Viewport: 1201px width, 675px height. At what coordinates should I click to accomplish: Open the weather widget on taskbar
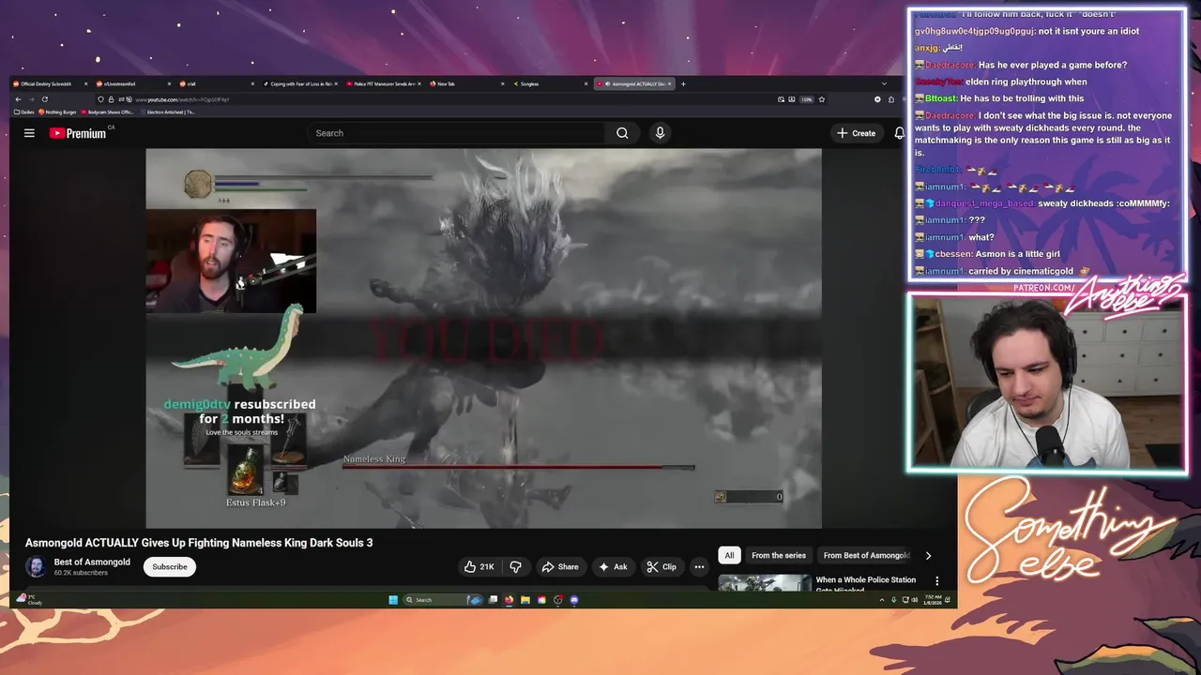click(x=29, y=599)
